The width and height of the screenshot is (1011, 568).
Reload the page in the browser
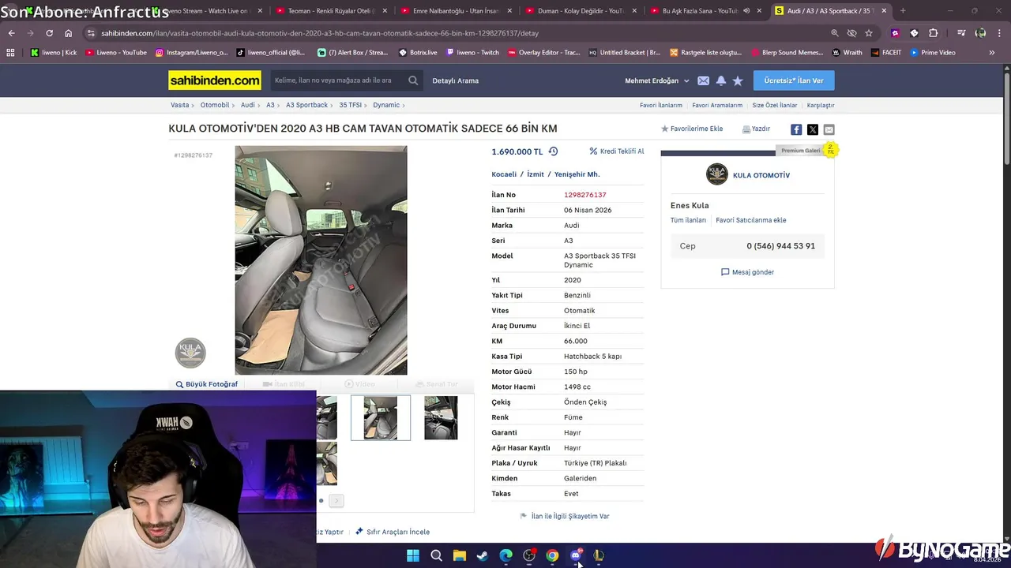coord(49,33)
